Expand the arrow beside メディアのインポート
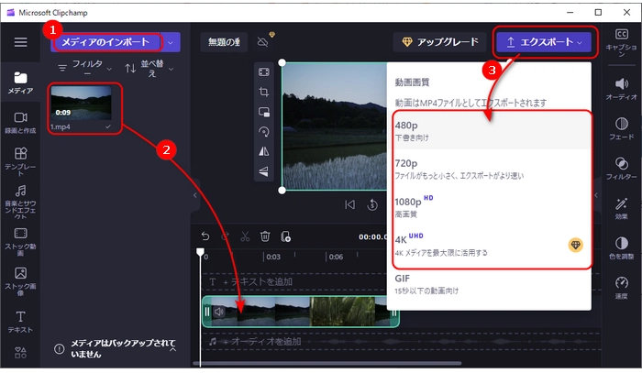The image size is (642, 373). [x=171, y=42]
